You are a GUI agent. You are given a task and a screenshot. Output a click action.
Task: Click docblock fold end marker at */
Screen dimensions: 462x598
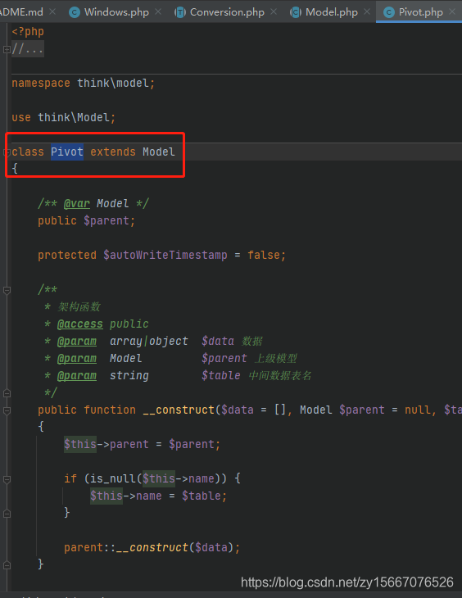7,393
